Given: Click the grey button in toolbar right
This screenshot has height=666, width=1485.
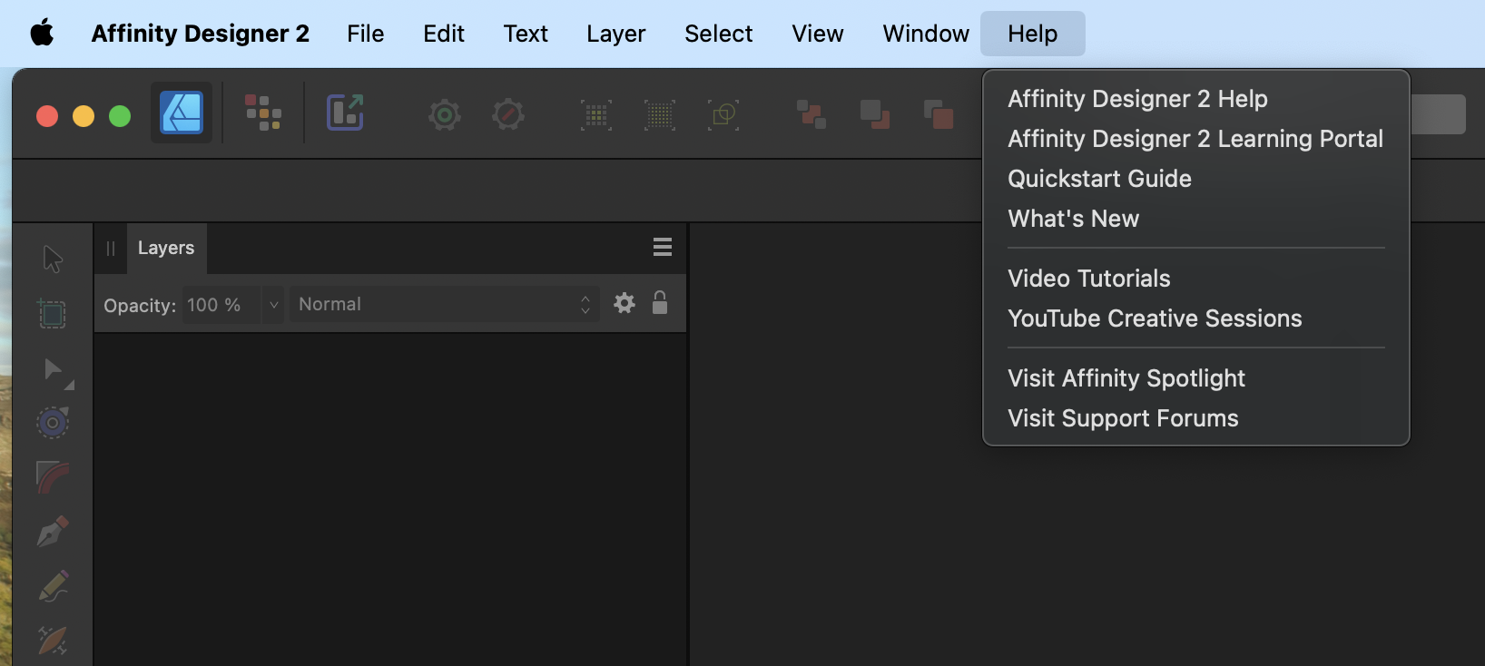Looking at the screenshot, I should (x=1439, y=114).
